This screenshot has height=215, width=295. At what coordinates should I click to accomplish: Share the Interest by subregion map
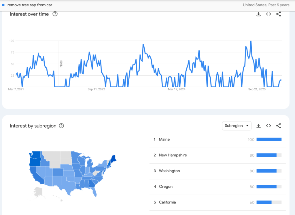click(279, 126)
